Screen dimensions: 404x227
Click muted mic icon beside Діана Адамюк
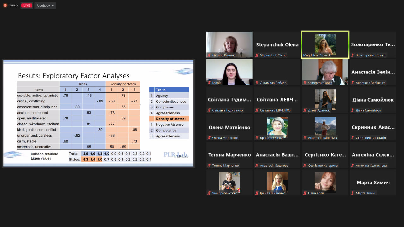(305, 110)
